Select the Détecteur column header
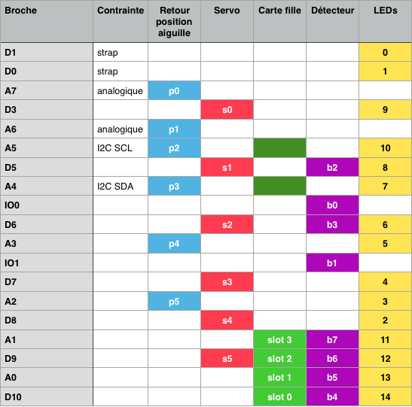The image size is (412, 407). pos(332,21)
